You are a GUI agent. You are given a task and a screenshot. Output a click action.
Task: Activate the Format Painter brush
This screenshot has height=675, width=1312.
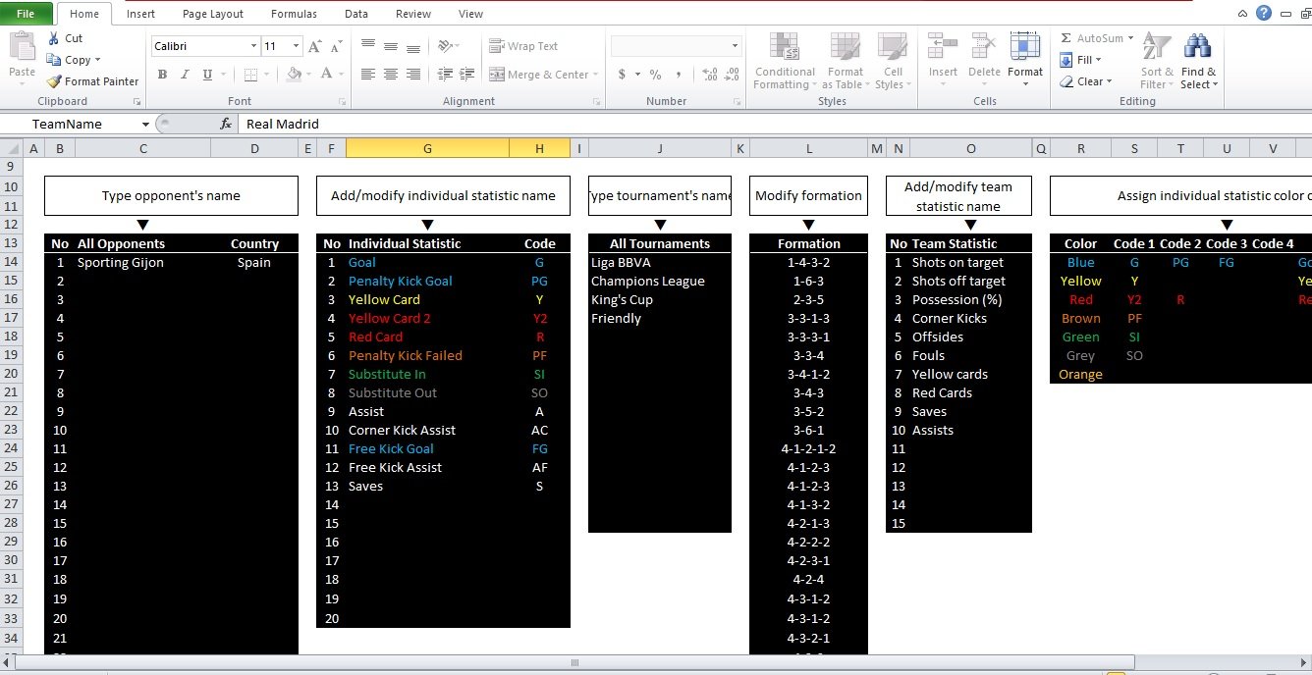pyautogui.click(x=92, y=81)
